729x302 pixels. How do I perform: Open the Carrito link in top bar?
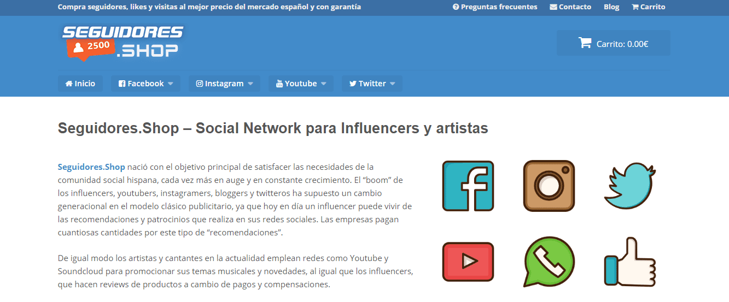point(649,7)
